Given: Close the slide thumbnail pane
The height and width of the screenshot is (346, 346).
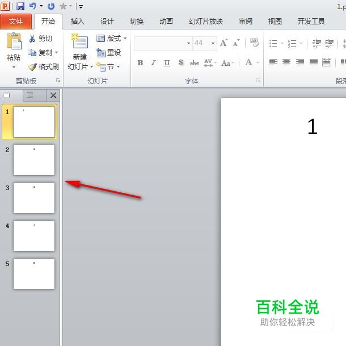Looking at the screenshot, I should coord(53,95).
